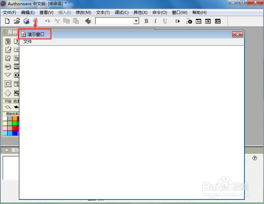
Task: Click the Restart/Run playback icon
Action: pyautogui.click(x=178, y=21)
